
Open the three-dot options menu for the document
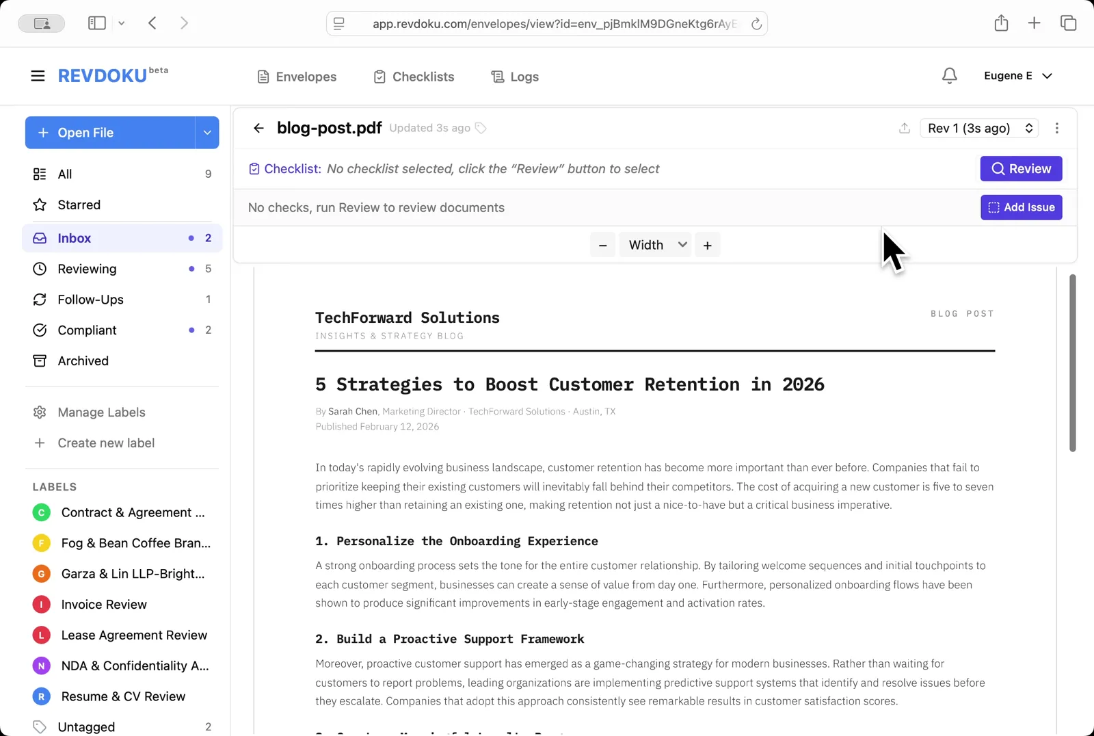tap(1056, 128)
